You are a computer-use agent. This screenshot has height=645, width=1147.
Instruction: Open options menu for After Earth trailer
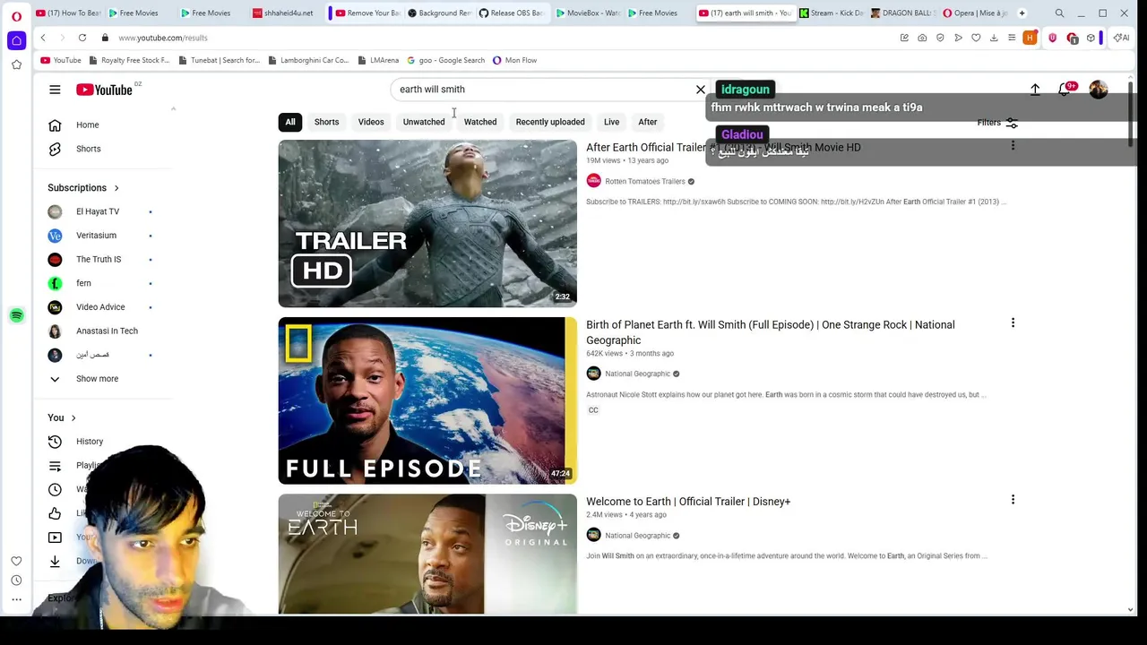(1013, 146)
